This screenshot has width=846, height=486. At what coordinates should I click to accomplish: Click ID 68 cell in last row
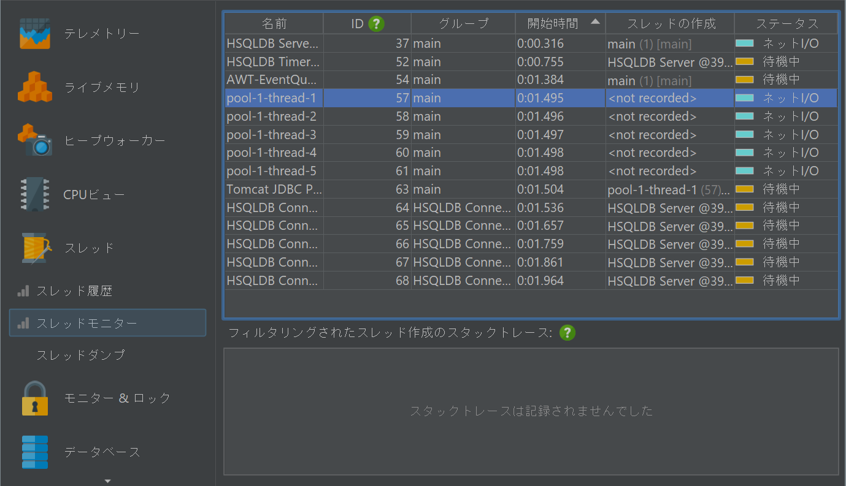pos(367,281)
